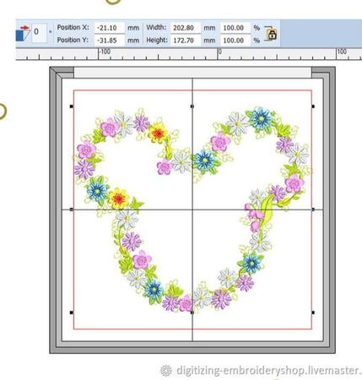Click the rotation angle field showing 0

[x=39, y=33]
